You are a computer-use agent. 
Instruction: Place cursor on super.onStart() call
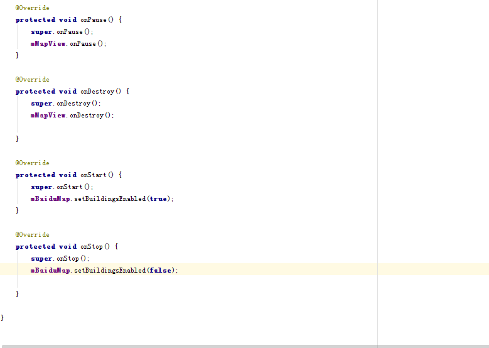[62, 187]
